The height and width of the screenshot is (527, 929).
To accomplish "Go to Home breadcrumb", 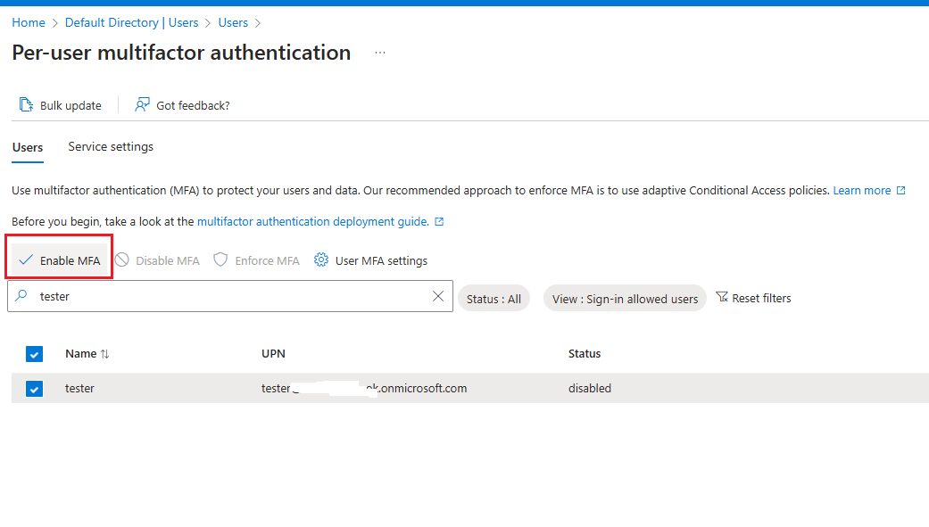I will [29, 22].
